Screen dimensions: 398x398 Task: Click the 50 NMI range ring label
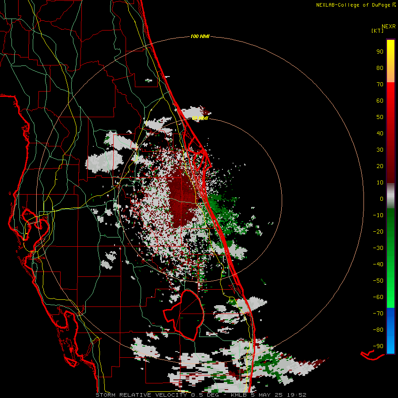200,118
